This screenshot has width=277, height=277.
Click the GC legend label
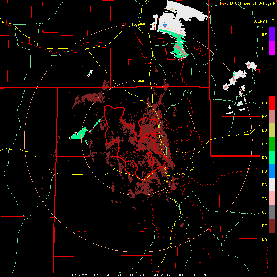(x=264, y=212)
